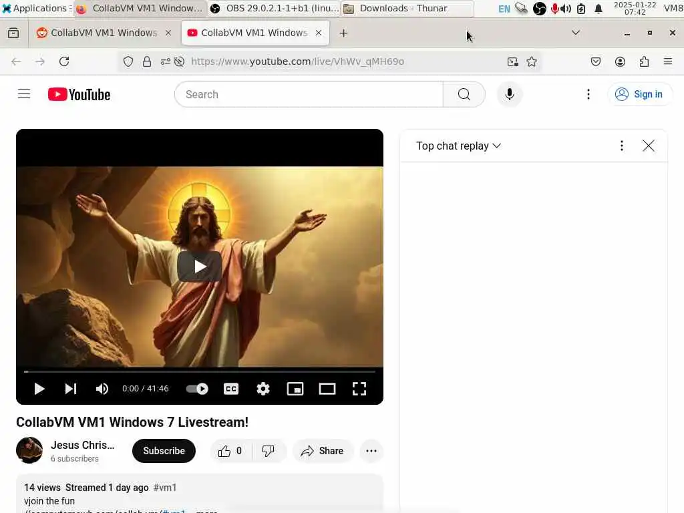The height and width of the screenshot is (513, 684).
Task: Switch to theater mode
Action: [x=327, y=389]
